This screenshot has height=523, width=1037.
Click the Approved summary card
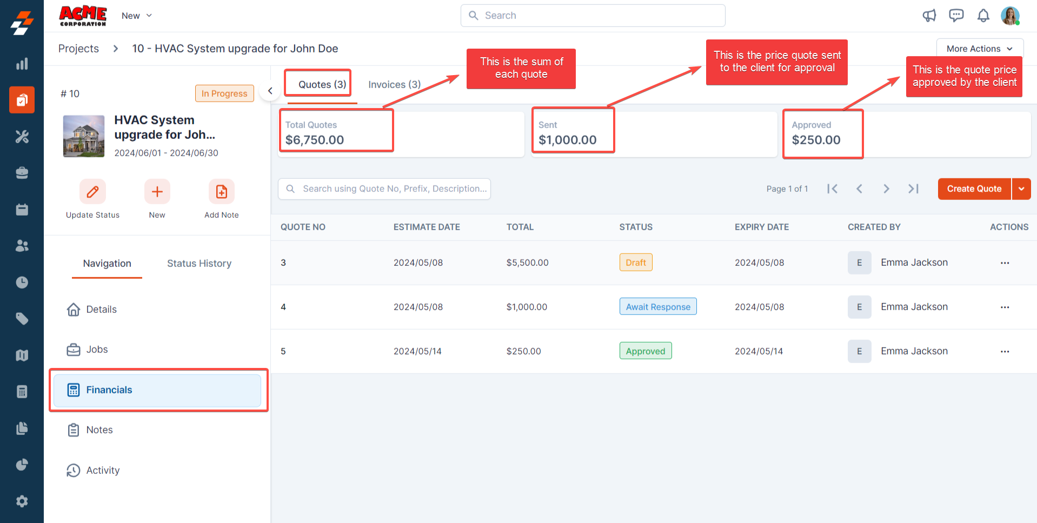pyautogui.click(x=907, y=134)
